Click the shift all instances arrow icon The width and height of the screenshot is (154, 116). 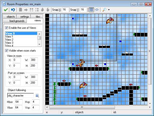tap(26, 10)
